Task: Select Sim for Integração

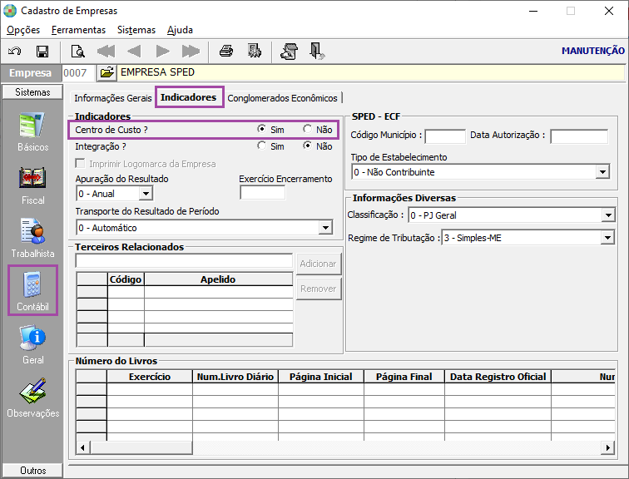Action: point(262,146)
